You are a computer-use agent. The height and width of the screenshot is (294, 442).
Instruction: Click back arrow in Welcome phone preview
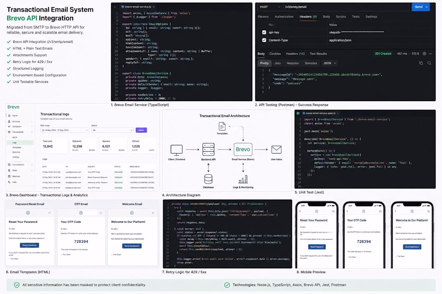395,211
